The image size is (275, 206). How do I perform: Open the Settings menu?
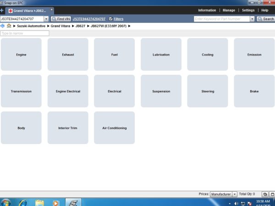tap(248, 11)
